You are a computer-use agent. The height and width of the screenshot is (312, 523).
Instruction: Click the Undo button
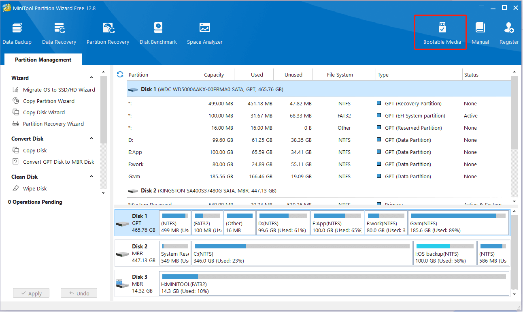tap(79, 293)
